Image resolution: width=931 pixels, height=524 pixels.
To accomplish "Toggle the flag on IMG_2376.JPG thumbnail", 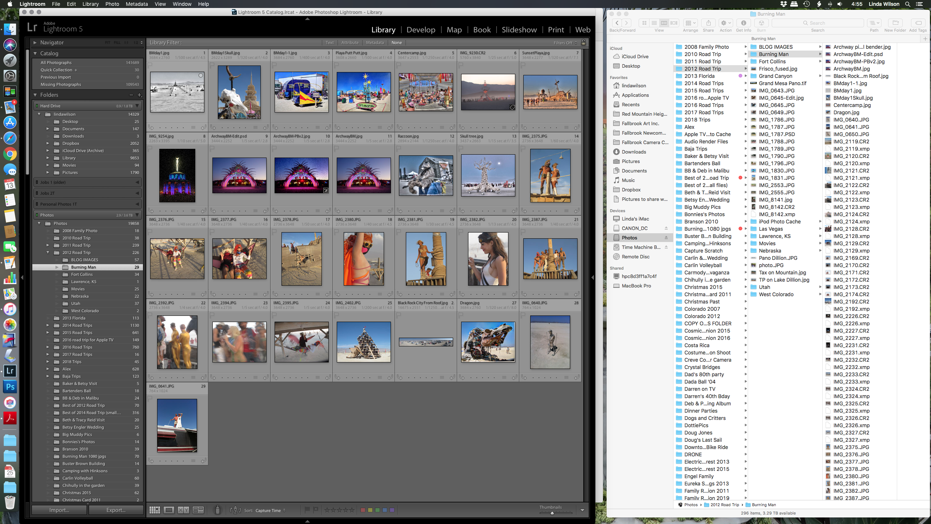I will [150, 231].
